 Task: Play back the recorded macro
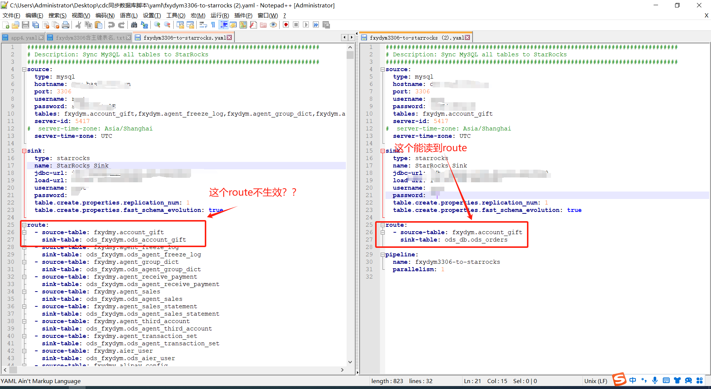point(306,25)
